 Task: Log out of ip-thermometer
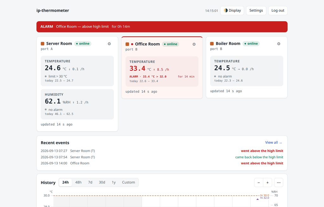tap(278, 10)
